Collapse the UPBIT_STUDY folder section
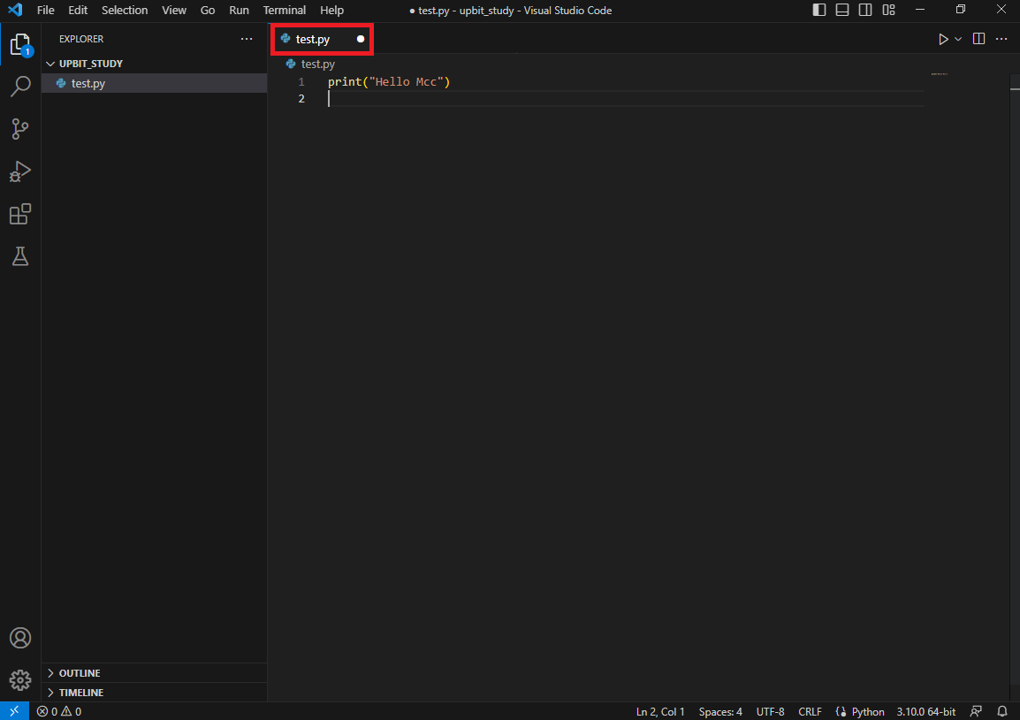The image size is (1020, 720). coord(154,64)
